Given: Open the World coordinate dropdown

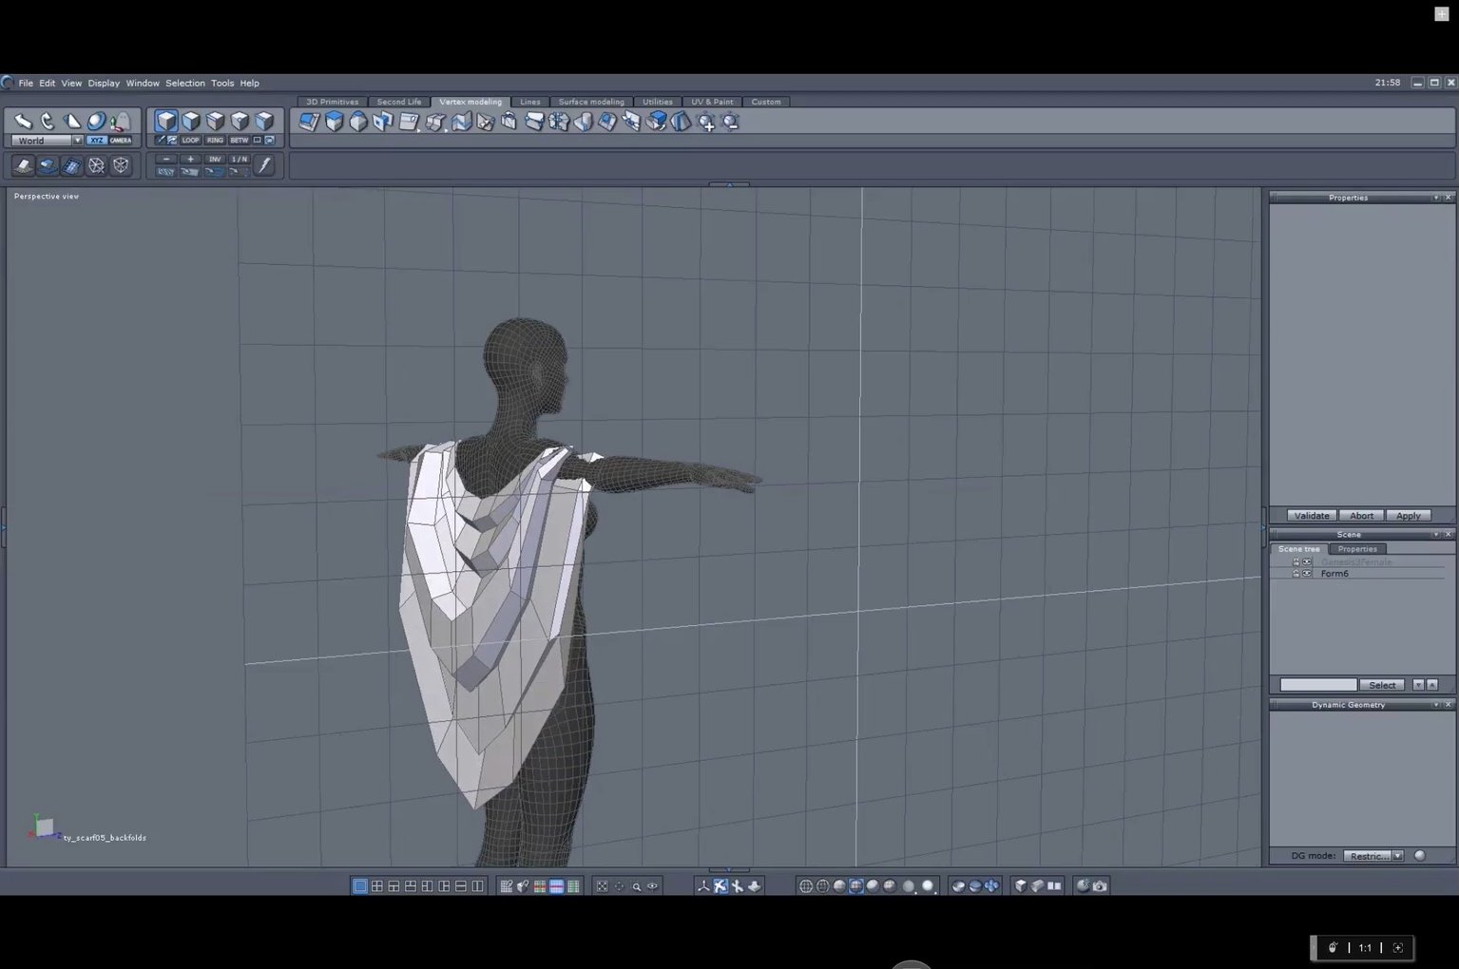Looking at the screenshot, I should (x=78, y=141).
